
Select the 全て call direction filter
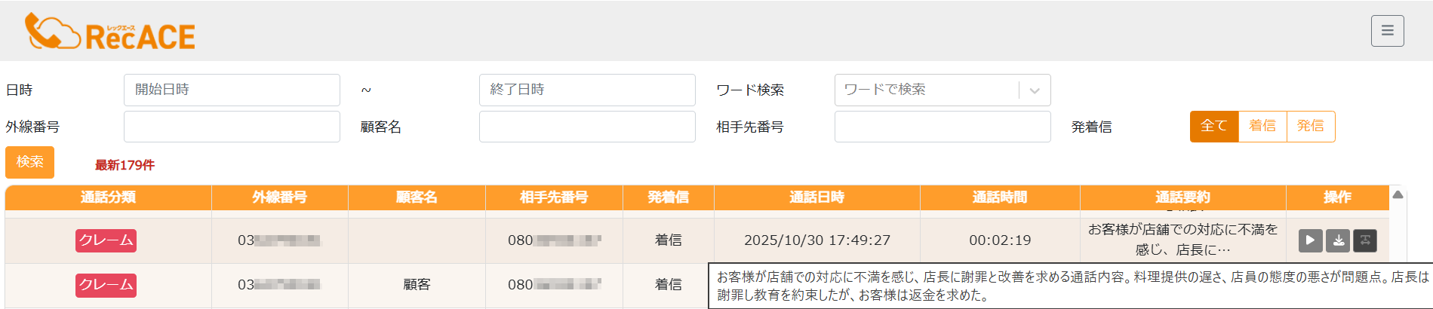click(x=1213, y=127)
